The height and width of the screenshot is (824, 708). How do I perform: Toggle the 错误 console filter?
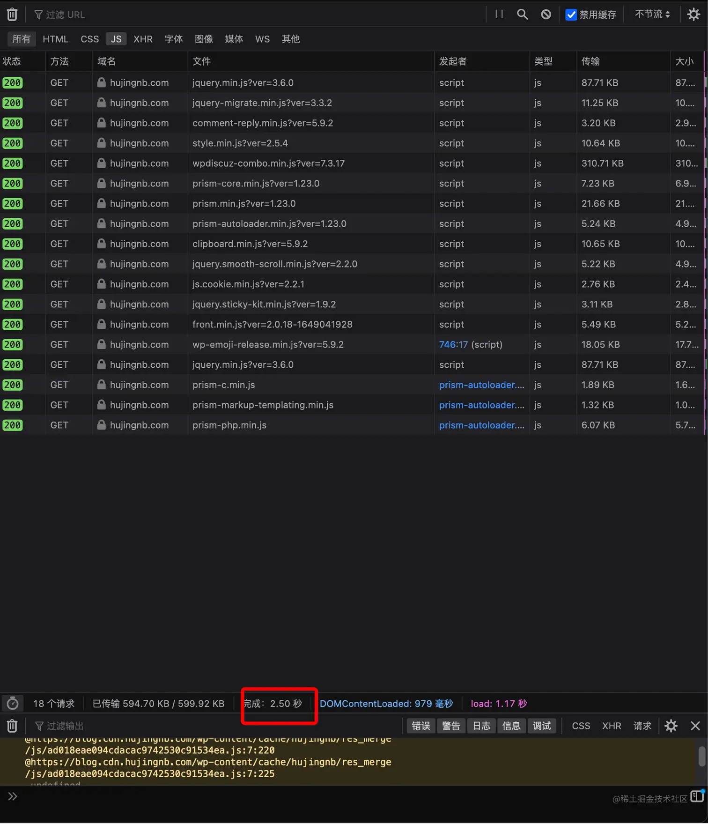[421, 726]
